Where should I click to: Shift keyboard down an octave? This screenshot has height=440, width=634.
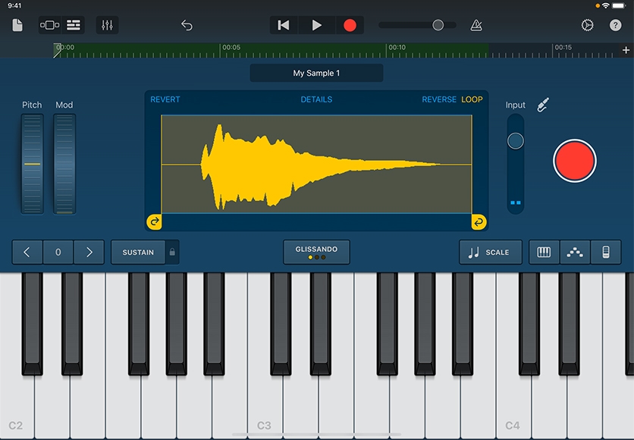point(27,252)
